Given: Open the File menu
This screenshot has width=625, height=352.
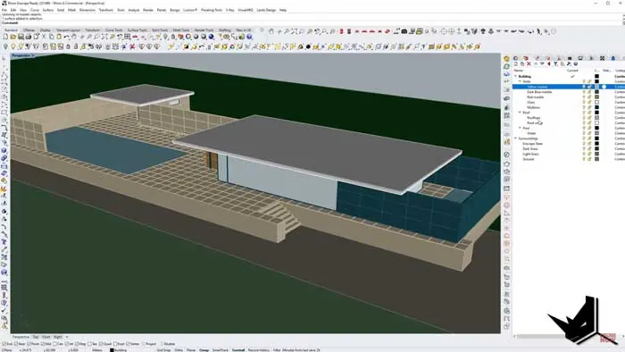Looking at the screenshot, I should 4,10.
